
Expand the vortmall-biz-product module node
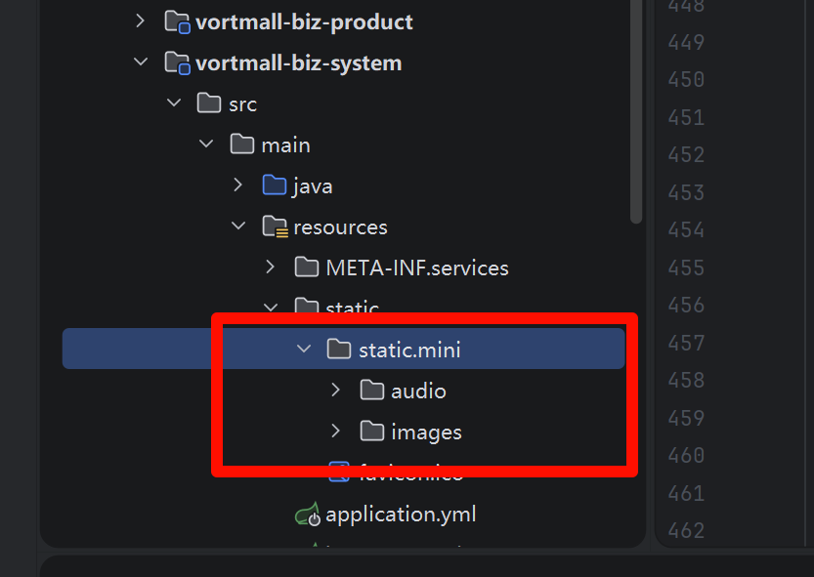[141, 21]
